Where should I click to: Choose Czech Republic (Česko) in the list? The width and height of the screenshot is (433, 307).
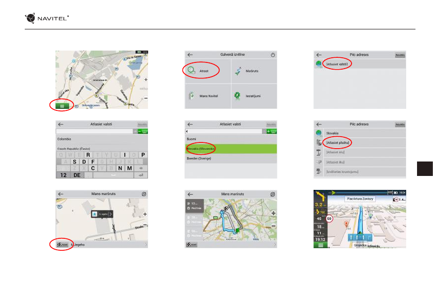[x=102, y=149]
